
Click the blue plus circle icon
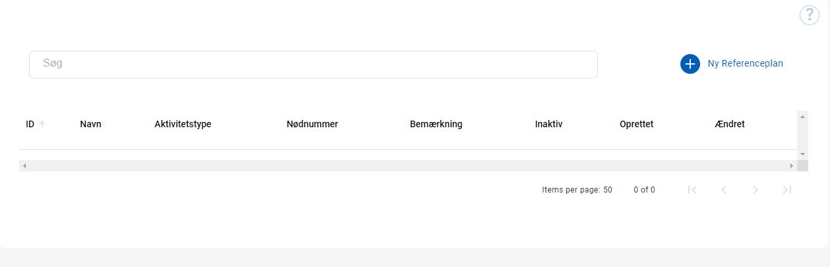click(x=690, y=64)
